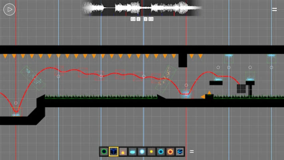284x160 pixels.
Task: Click the red playhead marker in waveform
Action: [x=142, y=8]
